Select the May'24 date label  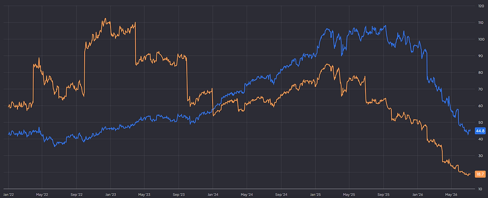click(x=246, y=195)
